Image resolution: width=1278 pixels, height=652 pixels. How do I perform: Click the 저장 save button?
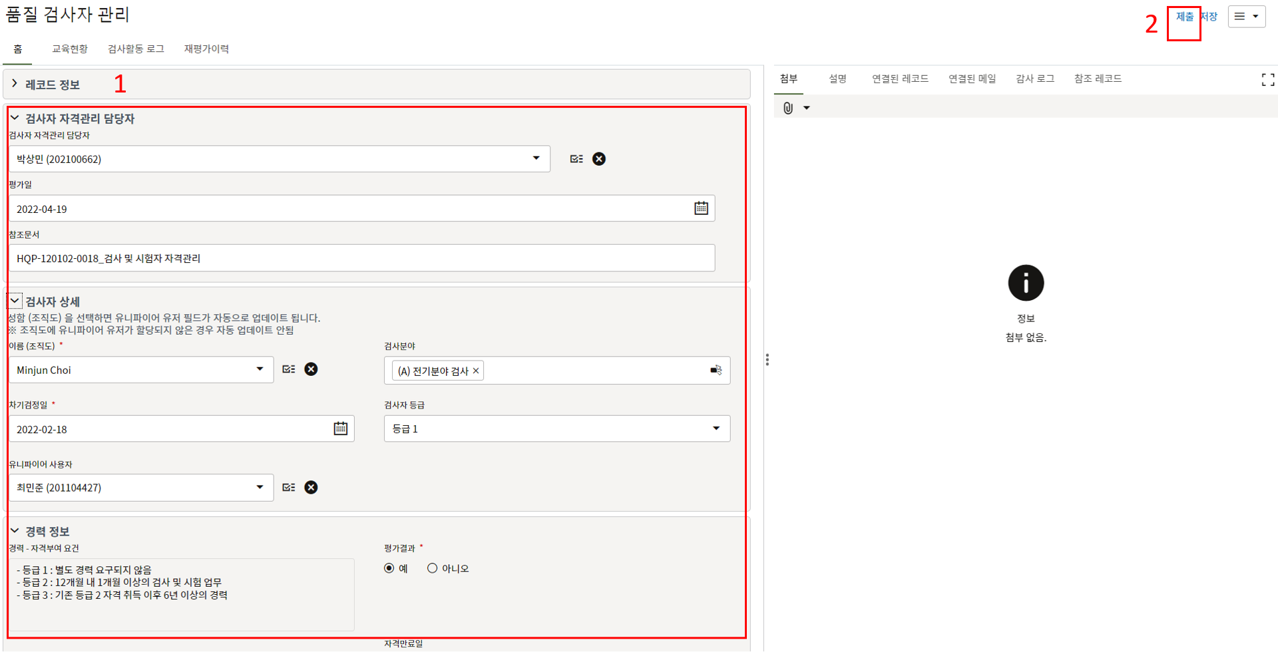[x=1209, y=17]
